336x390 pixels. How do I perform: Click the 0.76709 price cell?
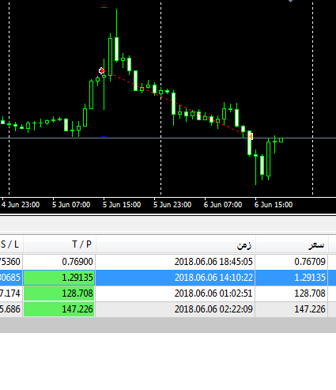click(x=310, y=262)
